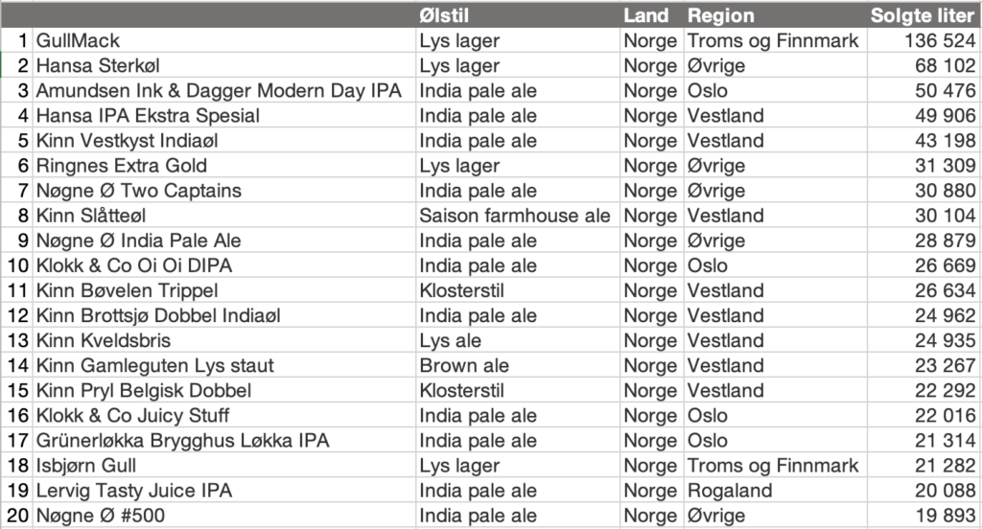Click the Brown ale style cell
Image resolution: width=982 pixels, height=529 pixels.
tap(464, 365)
